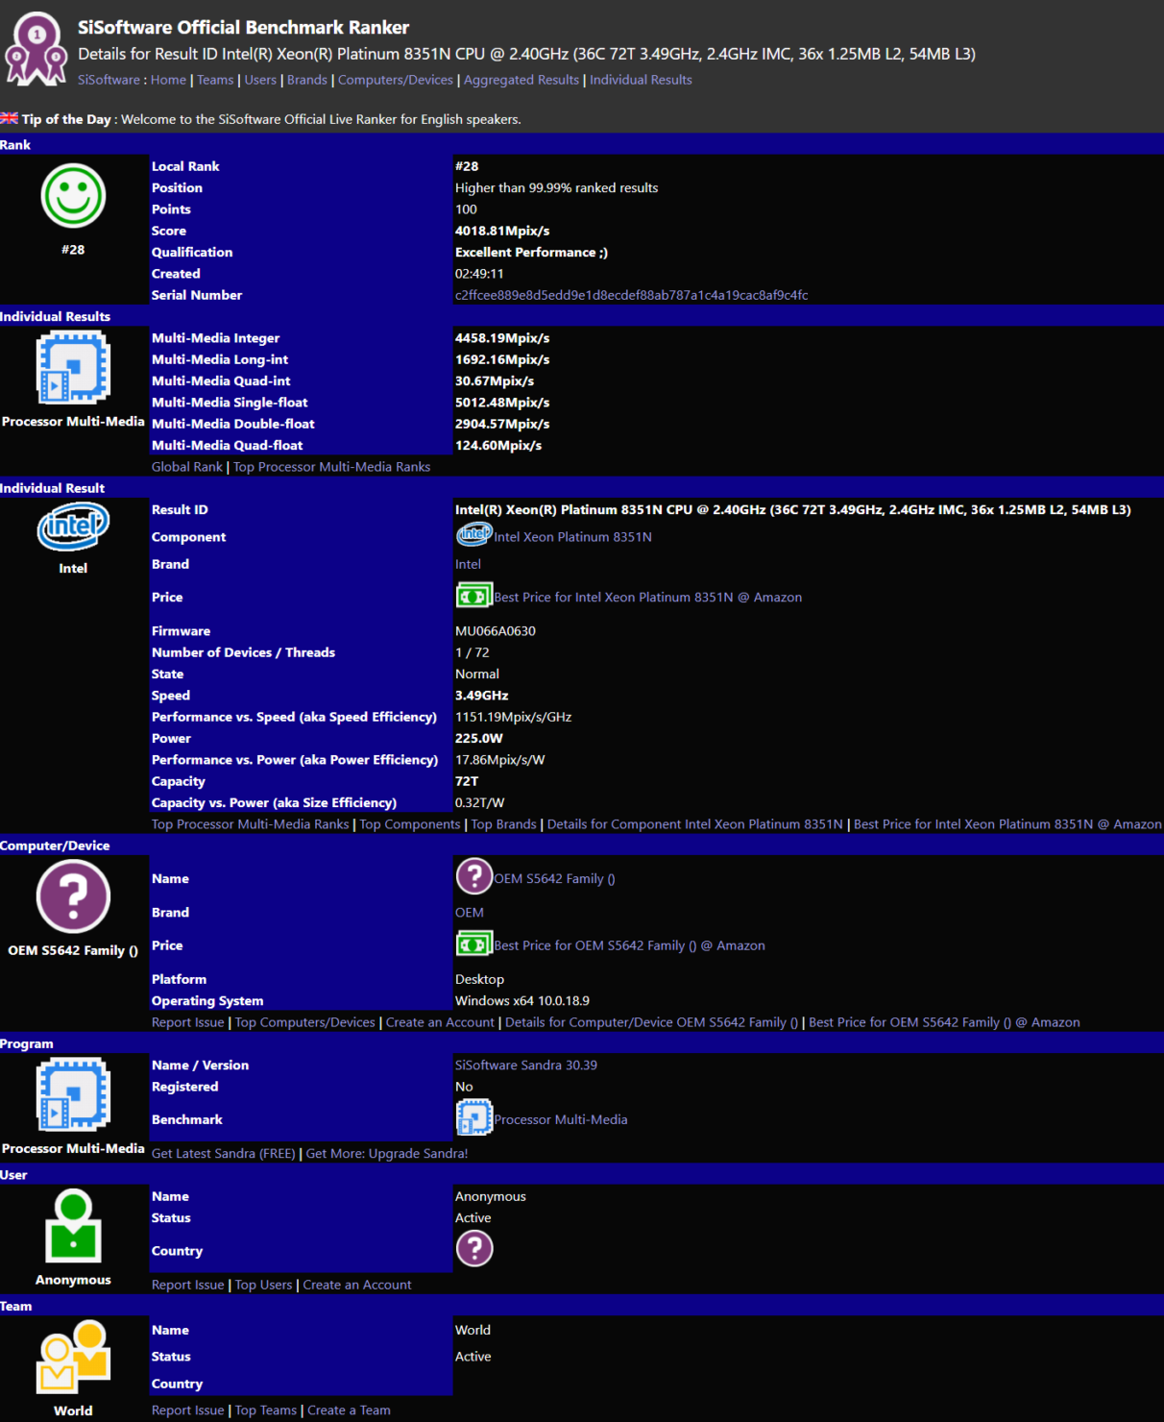This screenshot has width=1164, height=1422.
Task: Click Report Issue under the User section
Action: click(187, 1284)
